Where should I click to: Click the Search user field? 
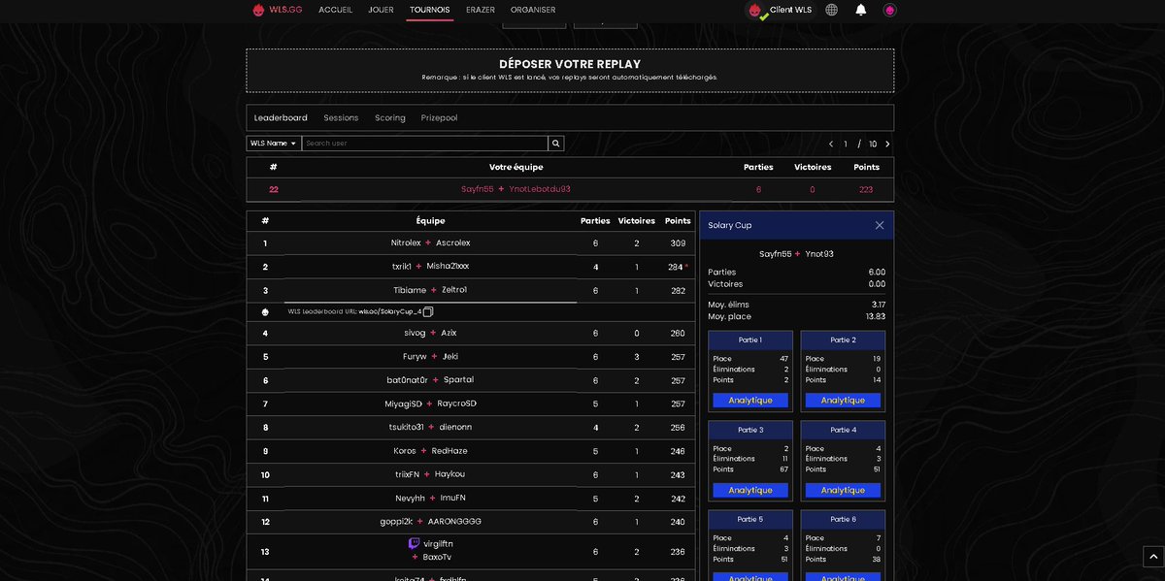tap(424, 144)
